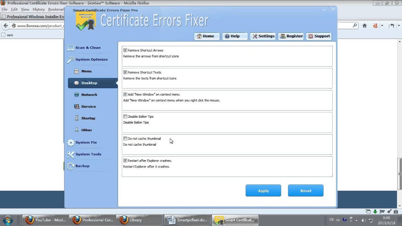Switch to Library taskbar window
Screen dimensions: 402x226
coord(140,220)
